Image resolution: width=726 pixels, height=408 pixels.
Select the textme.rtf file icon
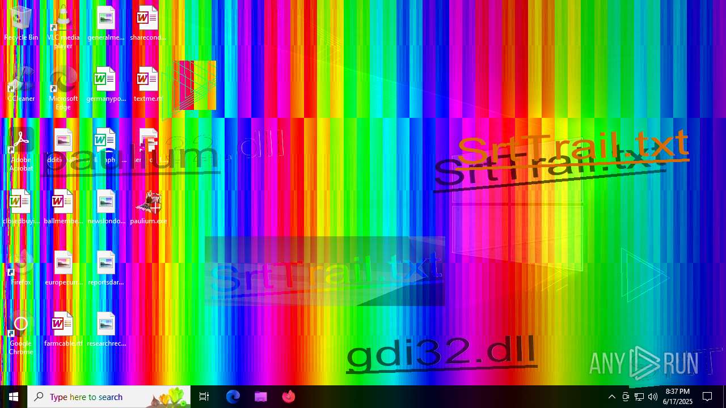[147, 85]
